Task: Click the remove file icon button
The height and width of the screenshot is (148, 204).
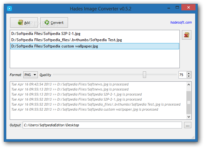Action: pos(187,35)
